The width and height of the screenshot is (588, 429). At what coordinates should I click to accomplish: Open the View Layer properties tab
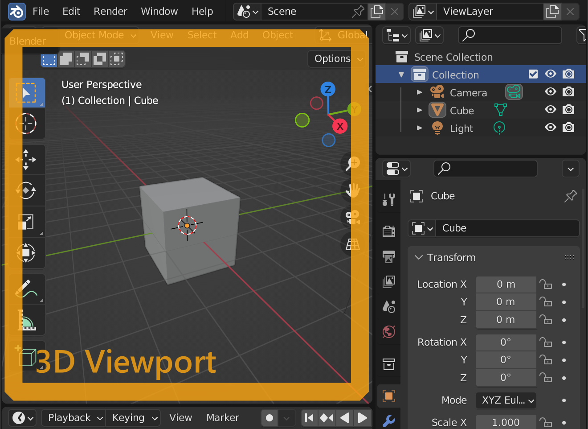[389, 281]
